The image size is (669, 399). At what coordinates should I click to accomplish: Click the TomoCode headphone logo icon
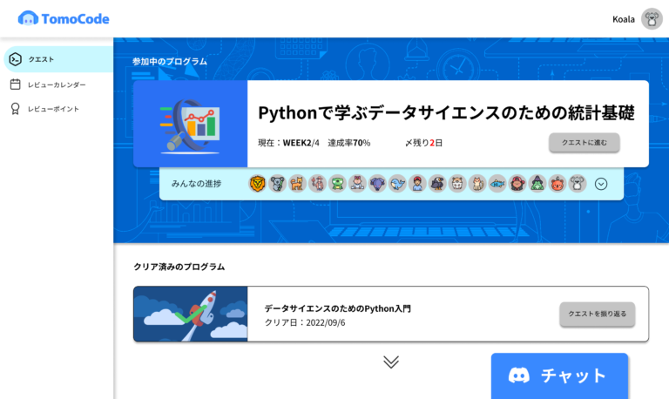click(28, 18)
